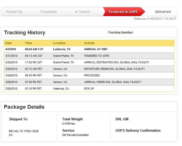The width and height of the screenshot is (182, 146).
Task: Select the Picked Up progress step
Action: 14,12
